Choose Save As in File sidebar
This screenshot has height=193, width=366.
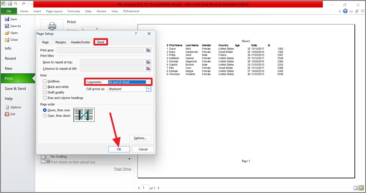coord(13,26)
